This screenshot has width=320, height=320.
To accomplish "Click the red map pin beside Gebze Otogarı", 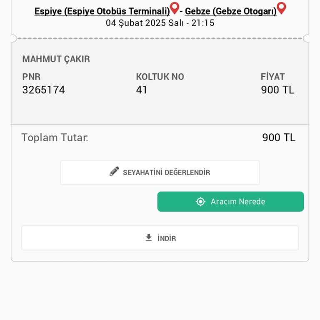I will (282, 8).
